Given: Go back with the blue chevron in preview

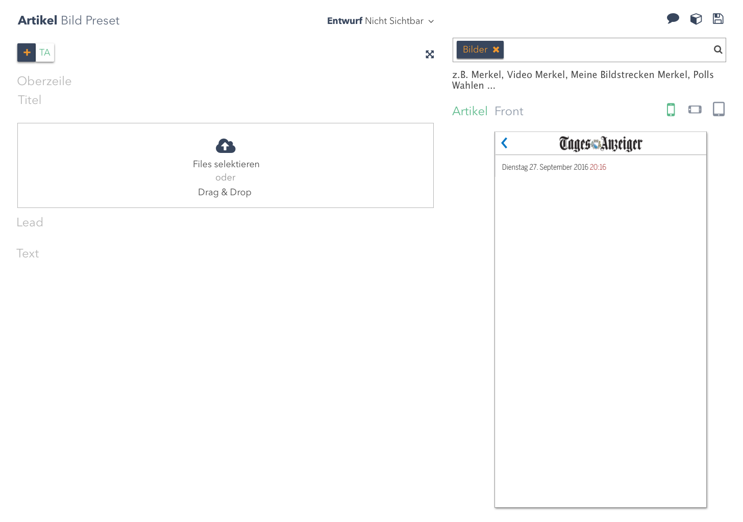Looking at the screenshot, I should 504,143.
